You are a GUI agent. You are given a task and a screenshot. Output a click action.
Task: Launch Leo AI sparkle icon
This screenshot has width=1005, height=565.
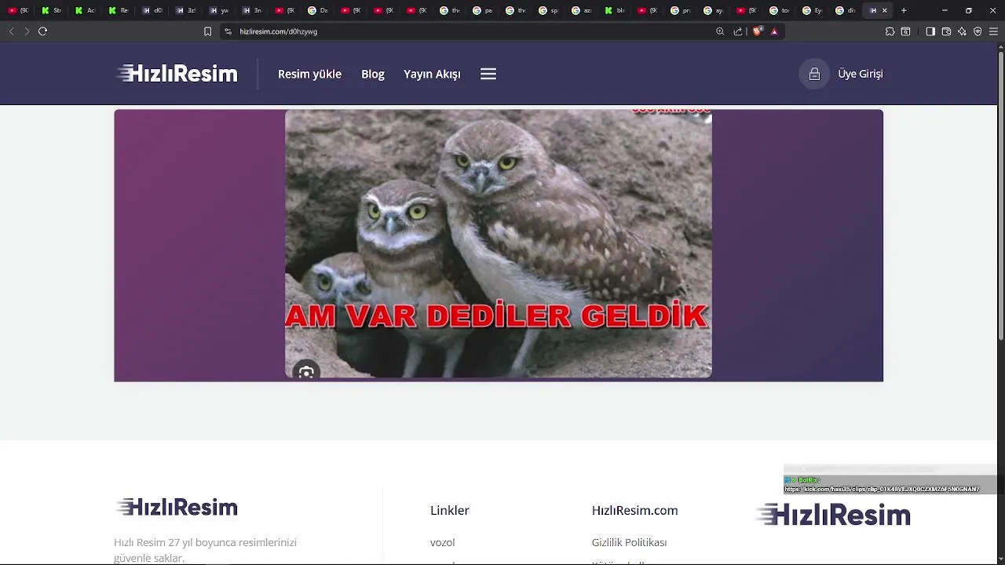[x=962, y=31]
